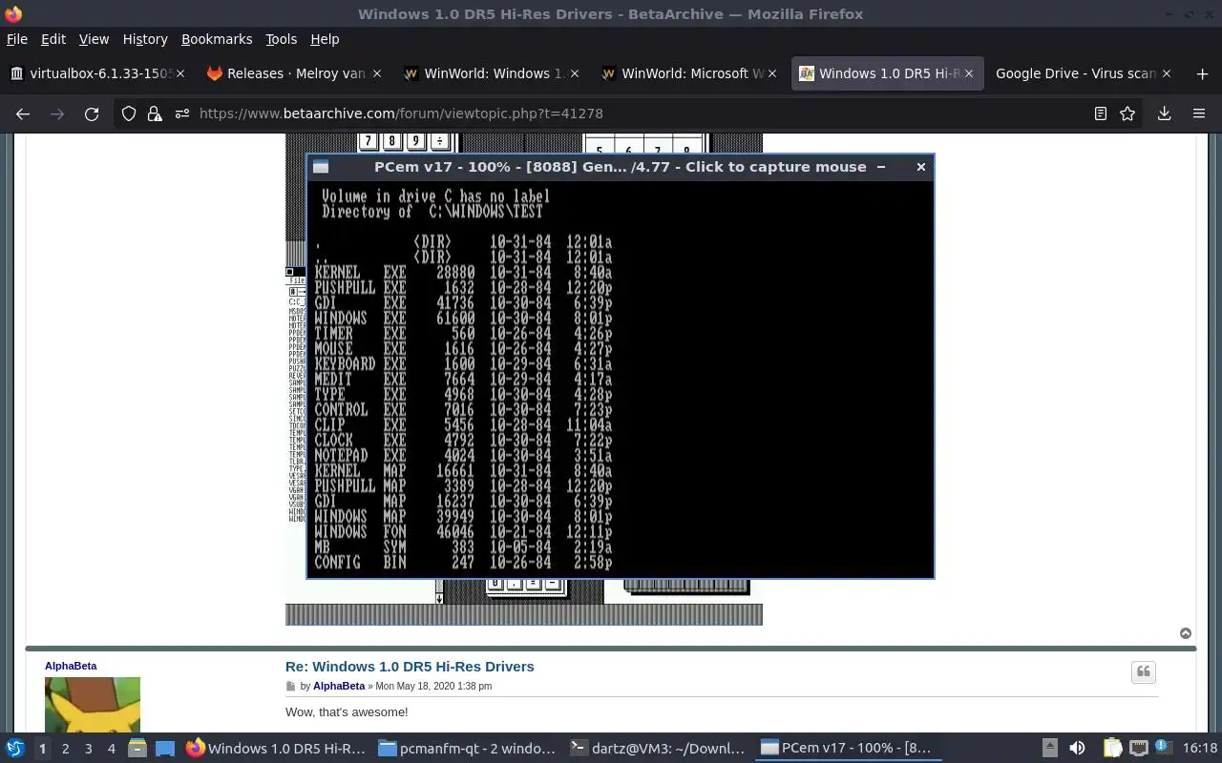
Task: Activate the PCem v17 taskbar entry
Action: click(849, 749)
